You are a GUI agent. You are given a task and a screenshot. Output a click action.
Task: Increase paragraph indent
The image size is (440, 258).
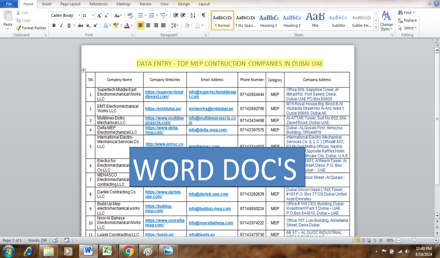[x=183, y=15]
